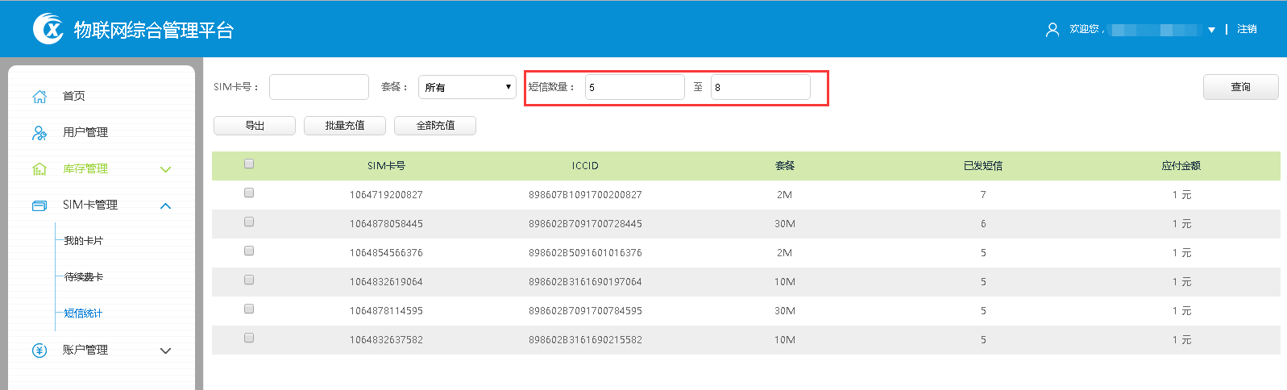Click the SIM卡管理 card icon
The height and width of the screenshot is (390, 1287).
tap(39, 205)
